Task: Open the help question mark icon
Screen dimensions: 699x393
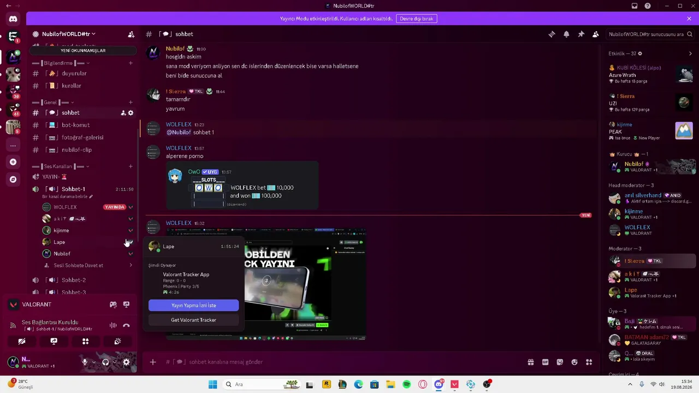Action: click(648, 6)
